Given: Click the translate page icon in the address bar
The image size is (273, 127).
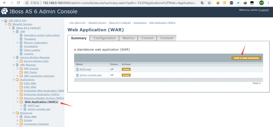Looking at the screenshot, I should pyautogui.click(x=202, y=3).
